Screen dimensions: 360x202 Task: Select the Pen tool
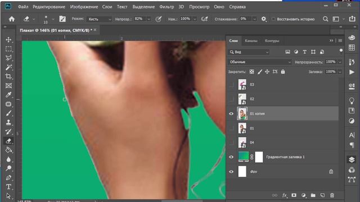pyautogui.click(x=8, y=177)
